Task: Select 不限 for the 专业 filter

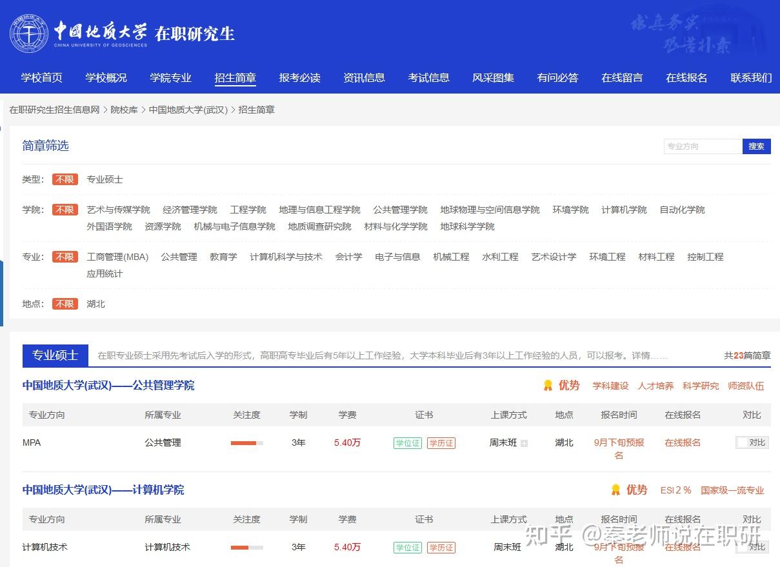Action: (65, 257)
